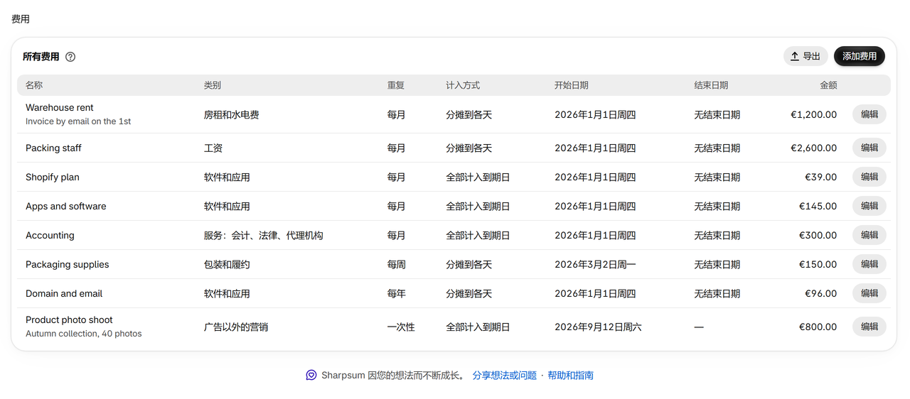
Task: Click the 计入方式 column header
Action: coord(463,85)
